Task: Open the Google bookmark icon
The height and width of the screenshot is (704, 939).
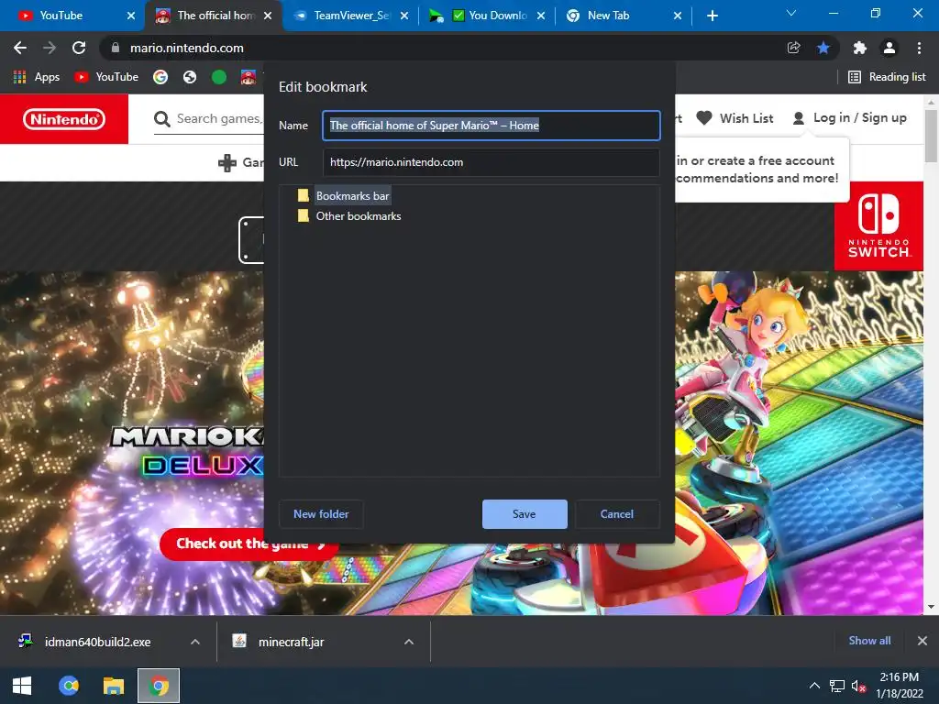Action: [x=160, y=77]
